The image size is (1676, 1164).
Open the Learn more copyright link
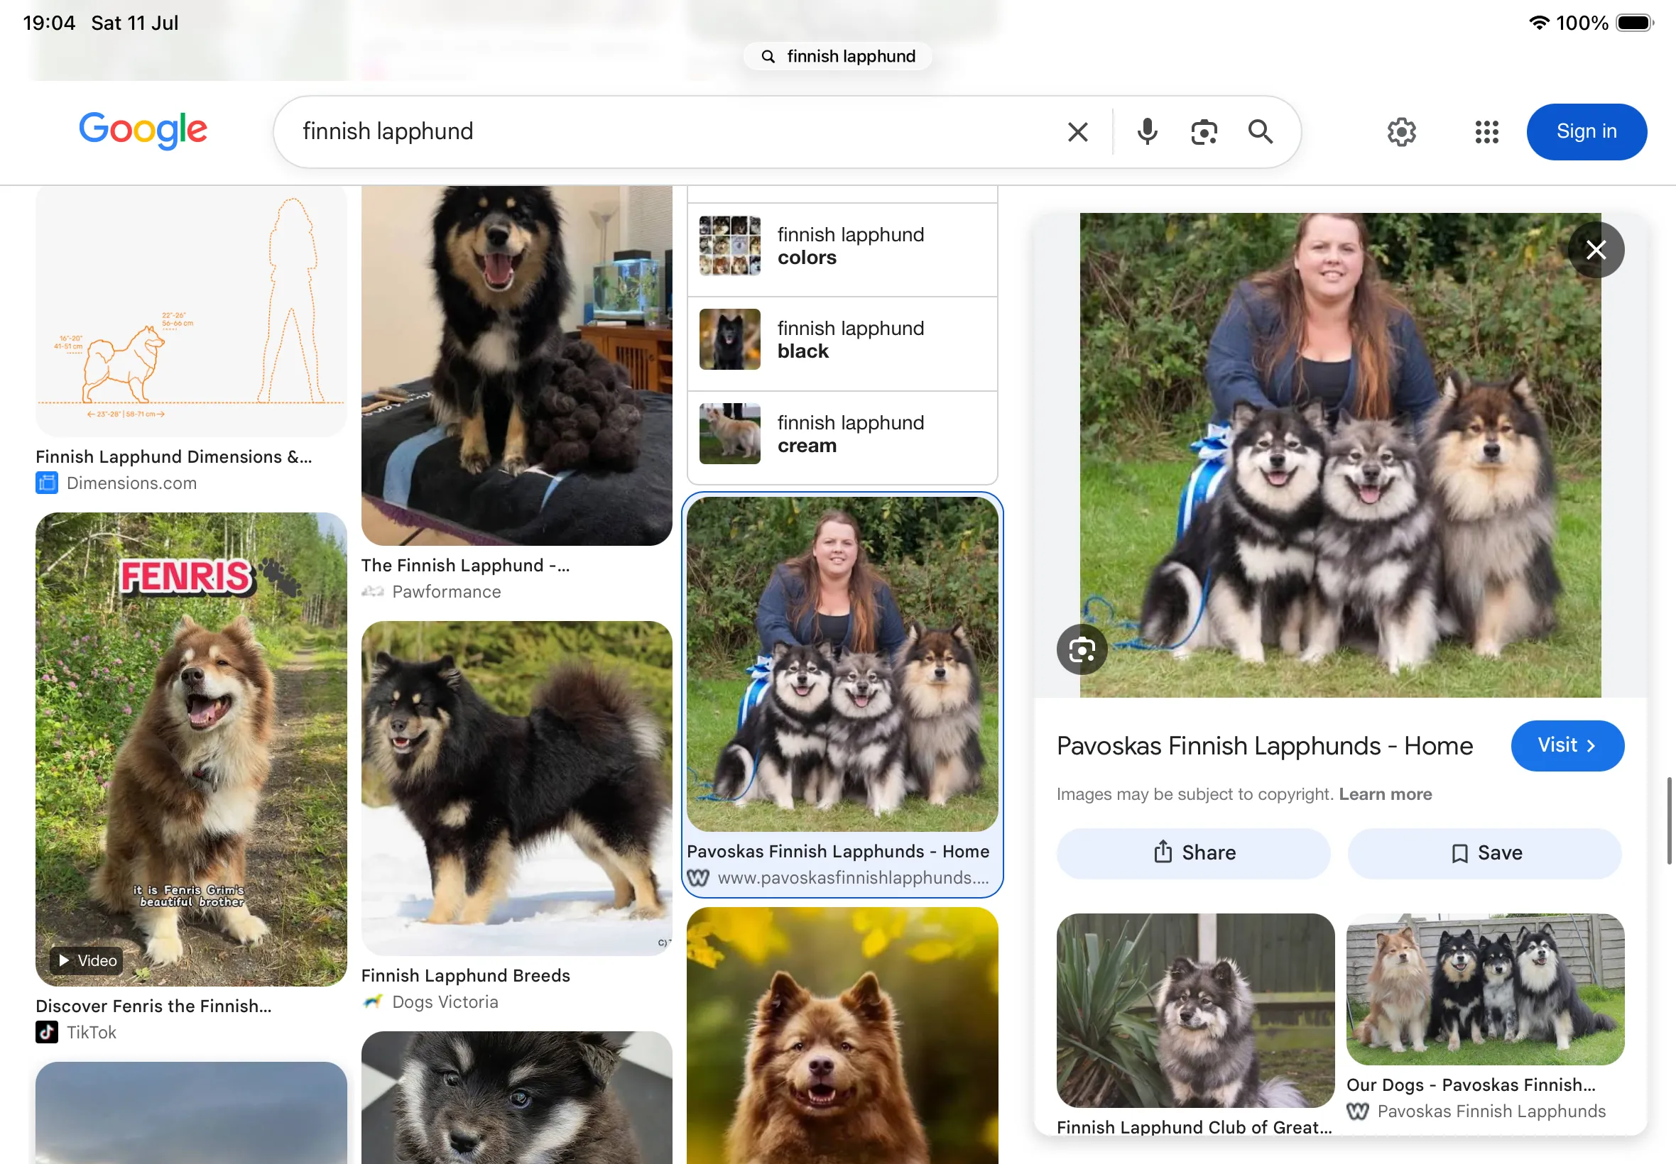point(1385,794)
